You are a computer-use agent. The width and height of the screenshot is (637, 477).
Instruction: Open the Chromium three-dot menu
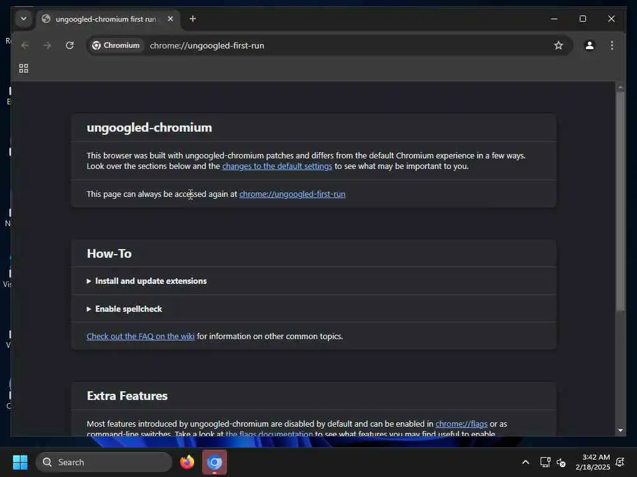(612, 45)
